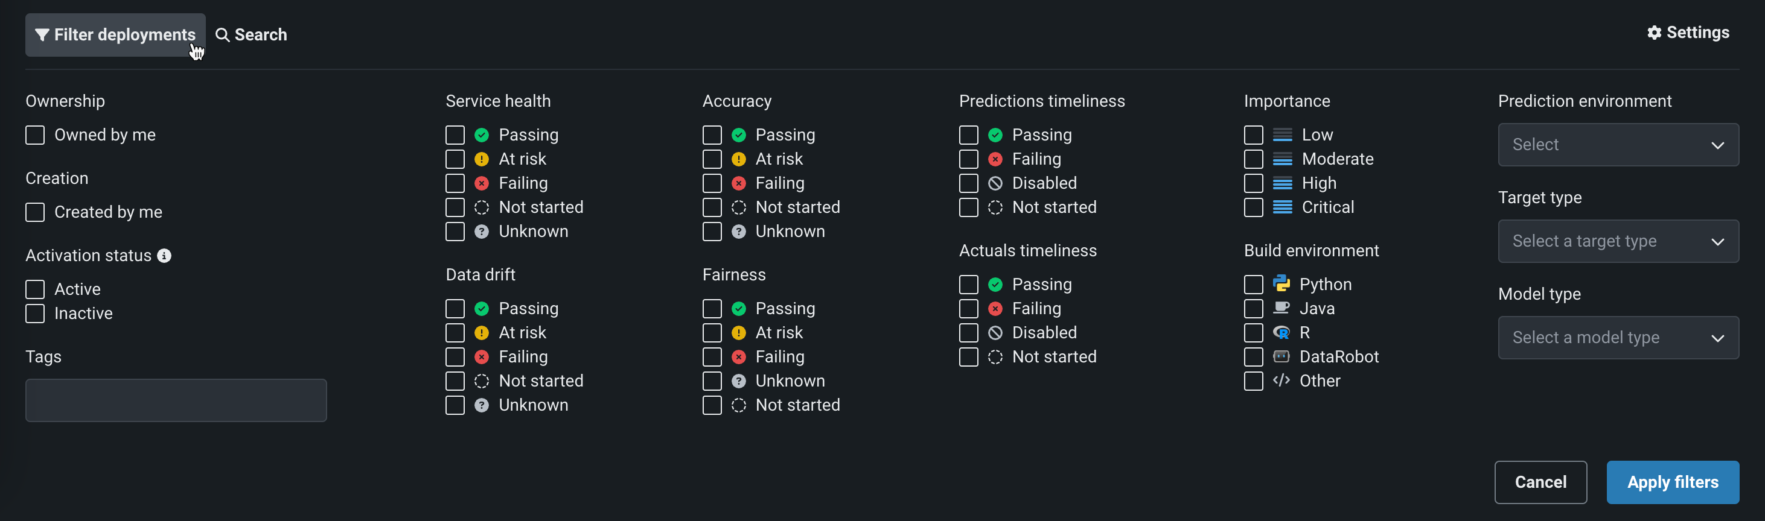Click the Tags input field

(176, 400)
